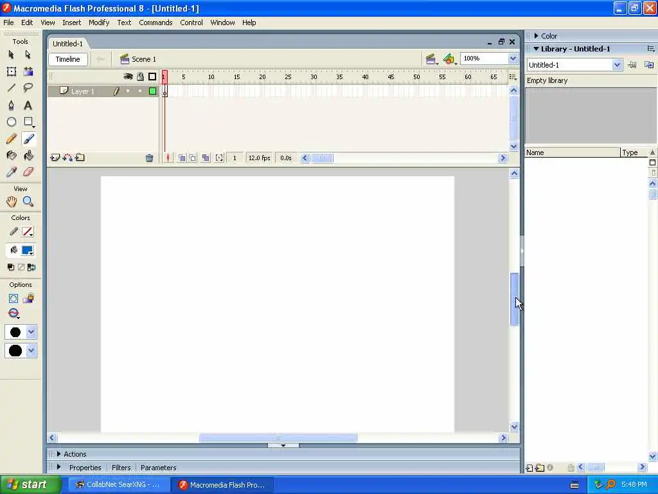
Task: Click the Swap Colors button
Action: (31, 267)
